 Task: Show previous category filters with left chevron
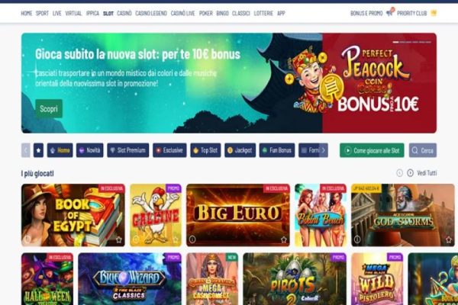coord(26,150)
